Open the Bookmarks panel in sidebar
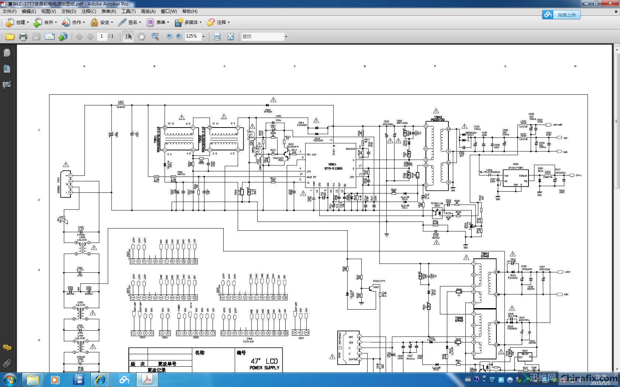Viewport: 620px width, 387px height. tap(7, 69)
